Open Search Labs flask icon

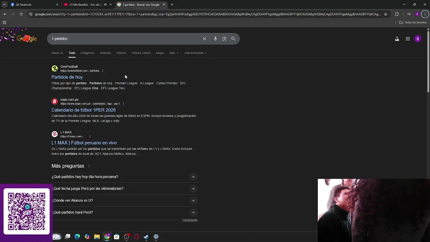(x=397, y=39)
